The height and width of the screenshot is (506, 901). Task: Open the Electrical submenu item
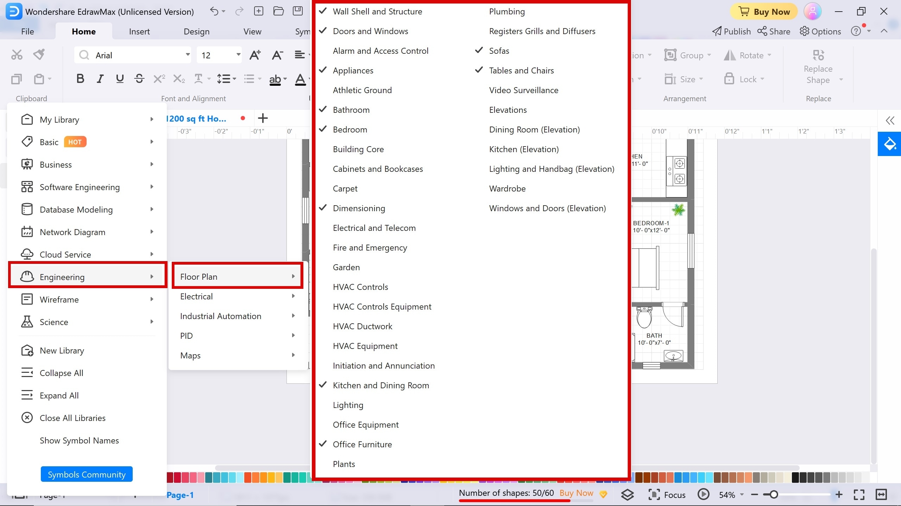tap(238, 296)
